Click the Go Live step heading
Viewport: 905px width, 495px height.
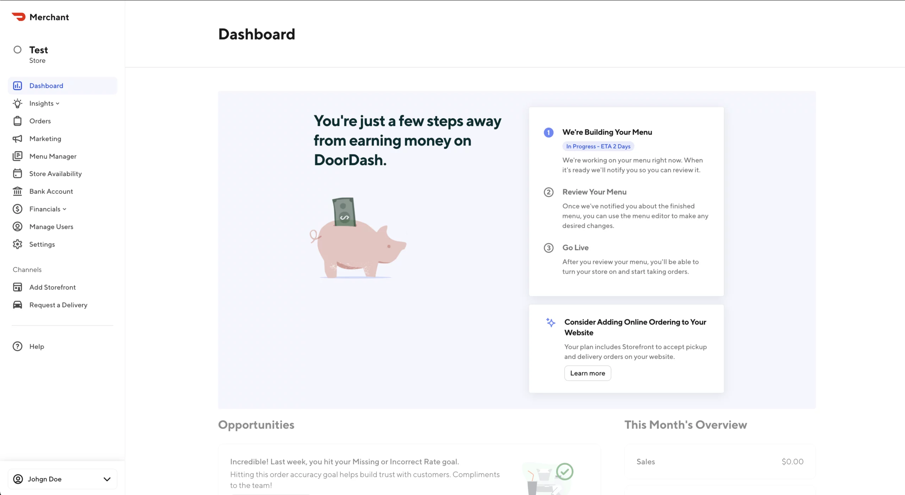pos(576,247)
